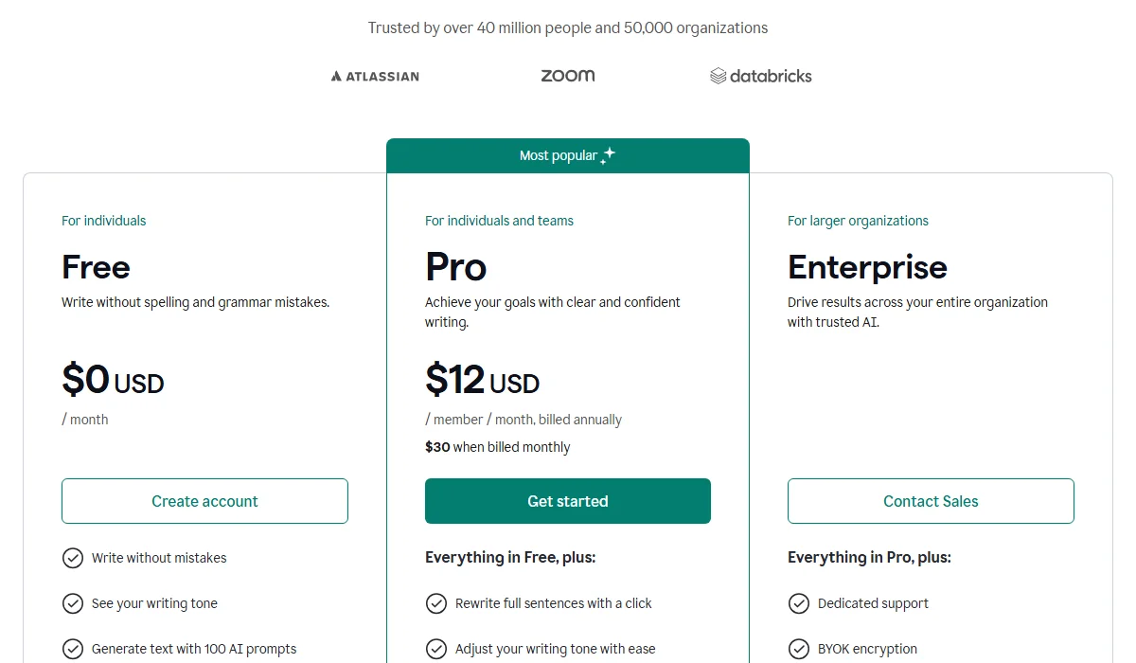The height and width of the screenshot is (663, 1136).
Task: Click the Databricks logo
Action: [760, 76]
